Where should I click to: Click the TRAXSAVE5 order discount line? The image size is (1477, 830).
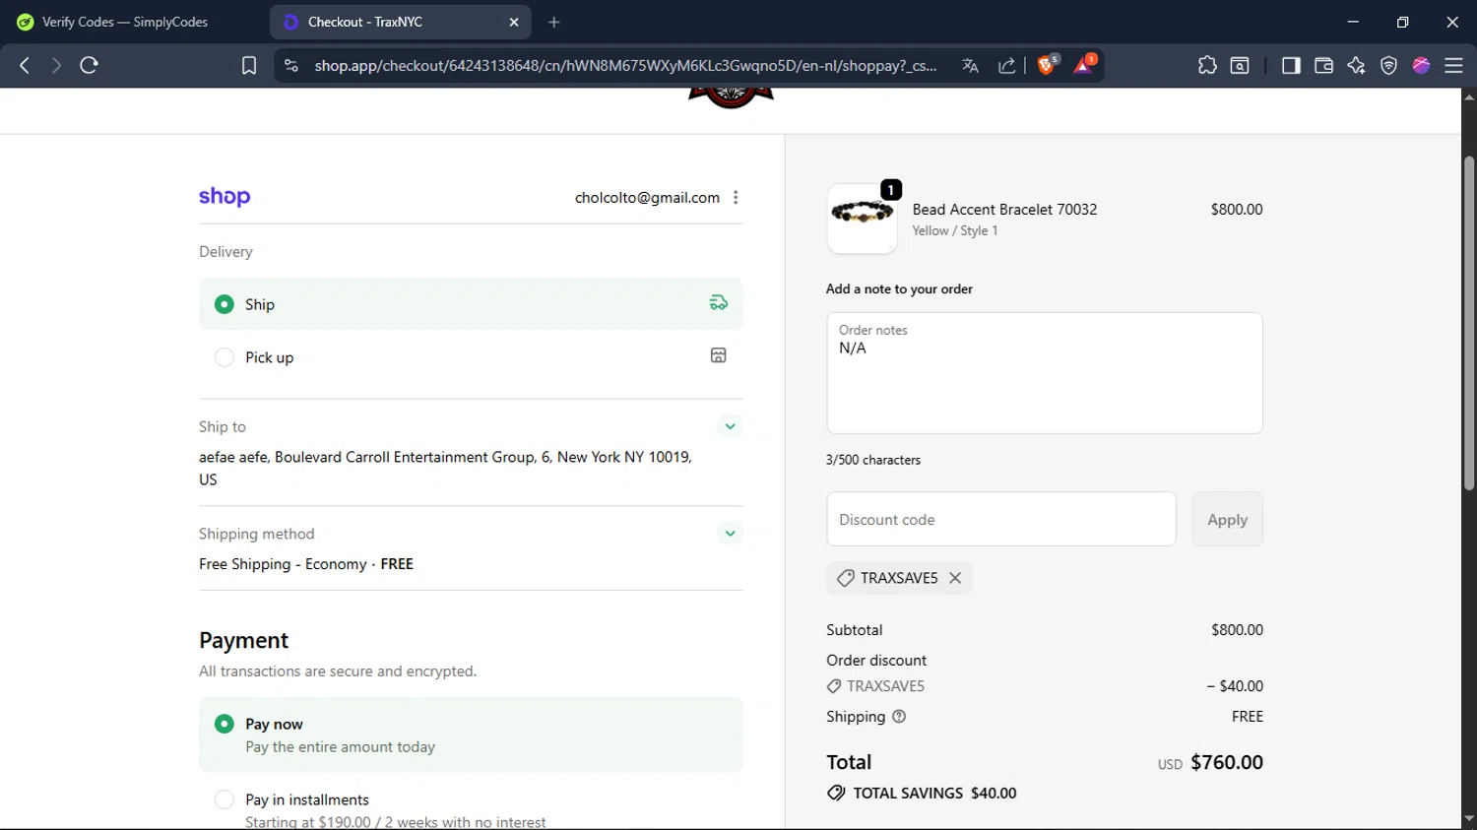point(1045,686)
